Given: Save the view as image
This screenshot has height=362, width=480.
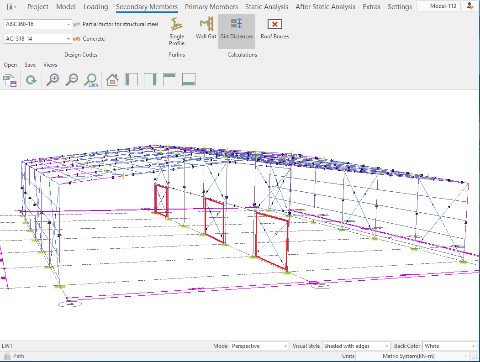Looking at the screenshot, I should pyautogui.click(x=10, y=80).
